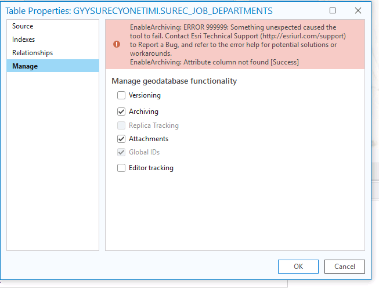The width and height of the screenshot is (379, 291).
Task: Select the Manage page
Action: tap(25, 66)
